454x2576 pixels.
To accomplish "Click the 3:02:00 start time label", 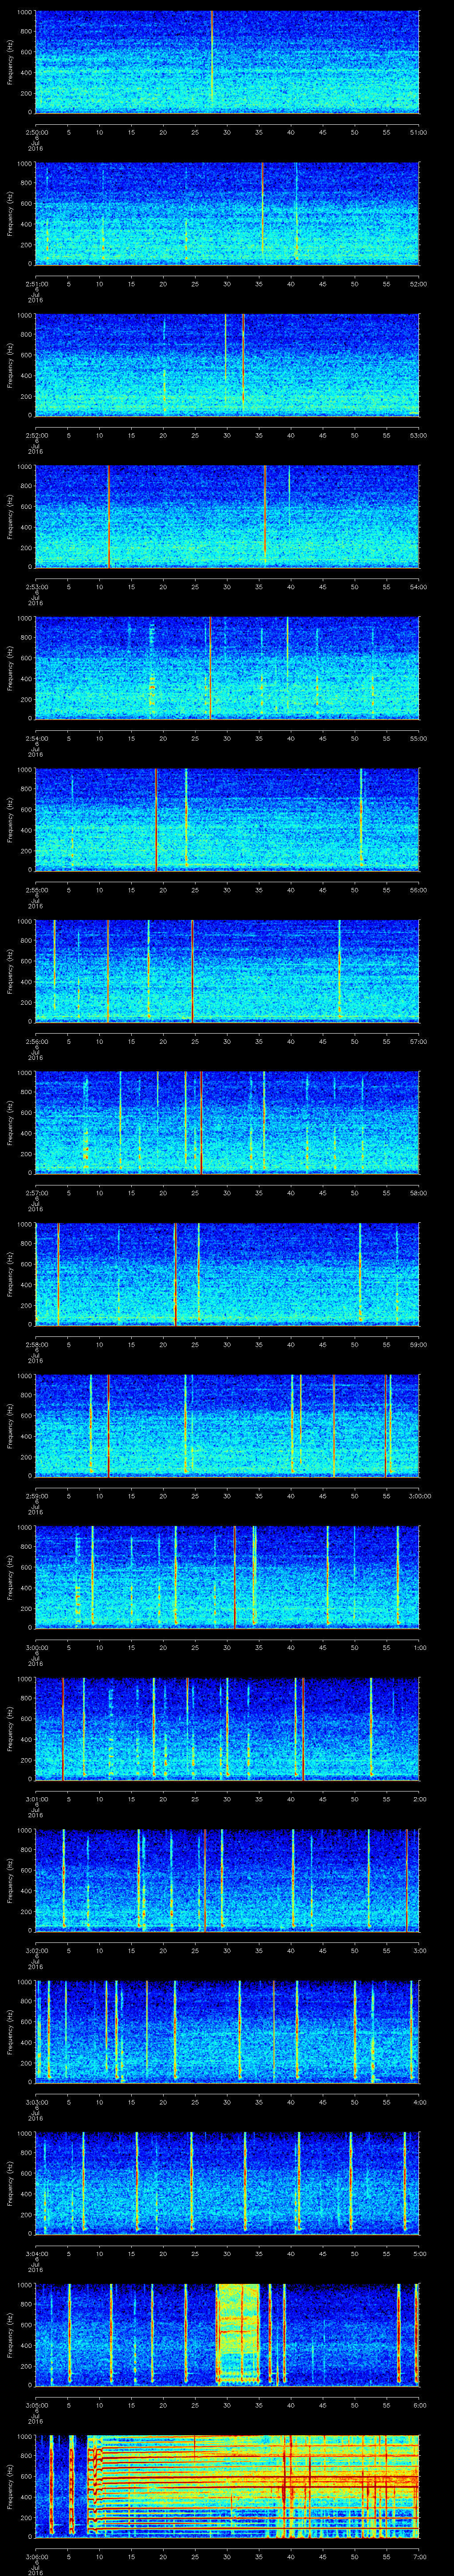I will coord(36,1951).
